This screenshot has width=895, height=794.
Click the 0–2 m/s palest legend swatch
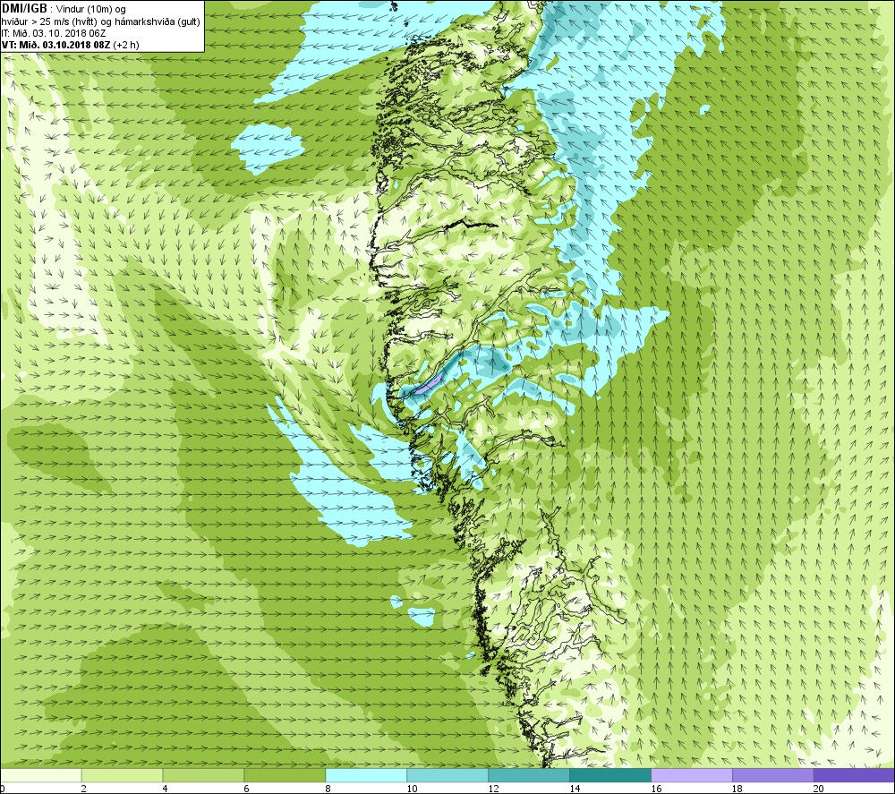(40, 775)
